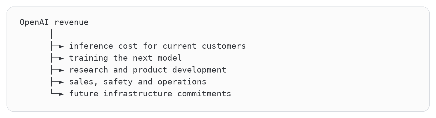Click the arrow beside research and product development

(x=57, y=70)
